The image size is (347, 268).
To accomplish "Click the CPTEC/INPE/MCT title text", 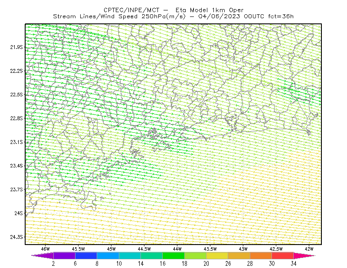I will [131, 10].
